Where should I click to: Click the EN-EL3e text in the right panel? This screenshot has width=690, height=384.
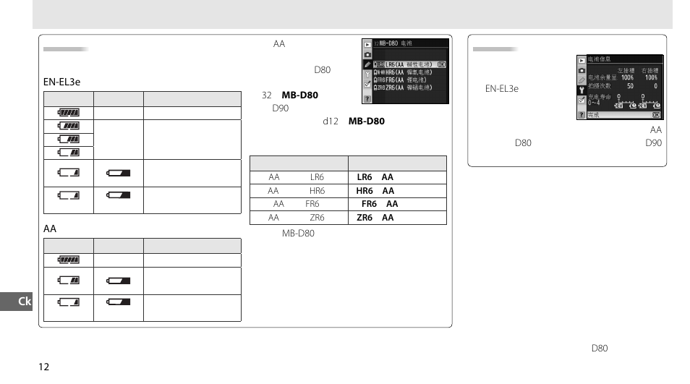pyautogui.click(x=502, y=89)
